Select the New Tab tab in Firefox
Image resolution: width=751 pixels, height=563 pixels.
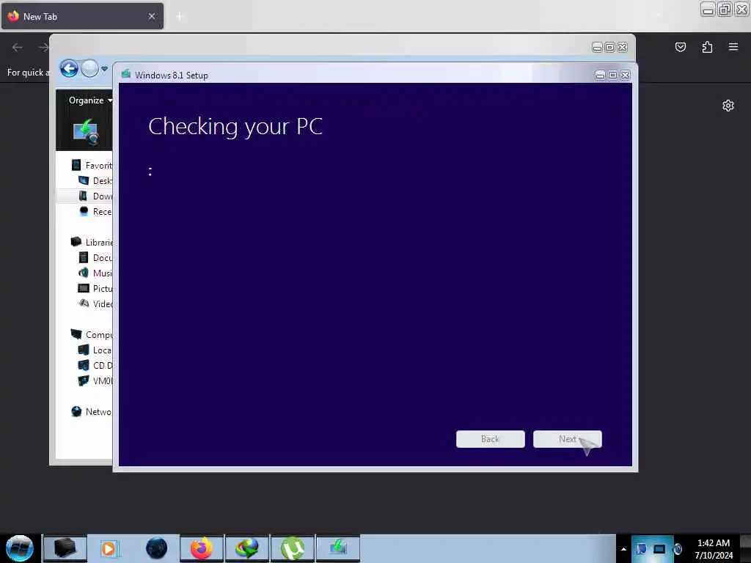82,16
